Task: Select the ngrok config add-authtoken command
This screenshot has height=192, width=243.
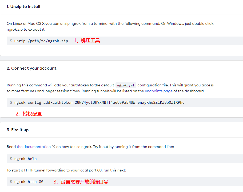Action: [99, 102]
